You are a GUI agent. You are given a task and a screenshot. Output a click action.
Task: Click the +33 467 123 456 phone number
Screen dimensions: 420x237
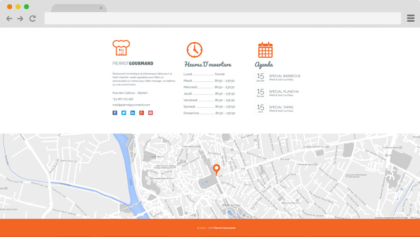tap(123, 99)
